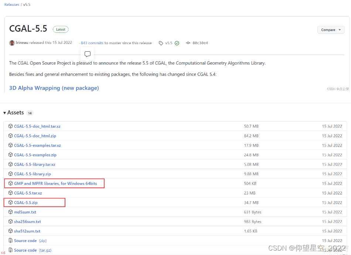
Task: Click the package icon beside md5sum.txt
Action: [10, 212]
